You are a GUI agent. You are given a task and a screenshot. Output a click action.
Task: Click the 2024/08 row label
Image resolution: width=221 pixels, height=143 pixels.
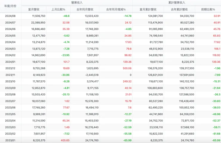(x=10, y=16)
